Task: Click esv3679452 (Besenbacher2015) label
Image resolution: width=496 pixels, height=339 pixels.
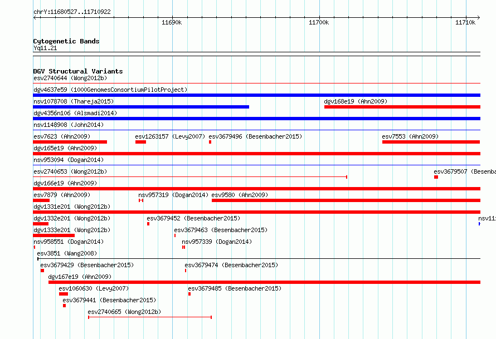Action: pos(193,218)
